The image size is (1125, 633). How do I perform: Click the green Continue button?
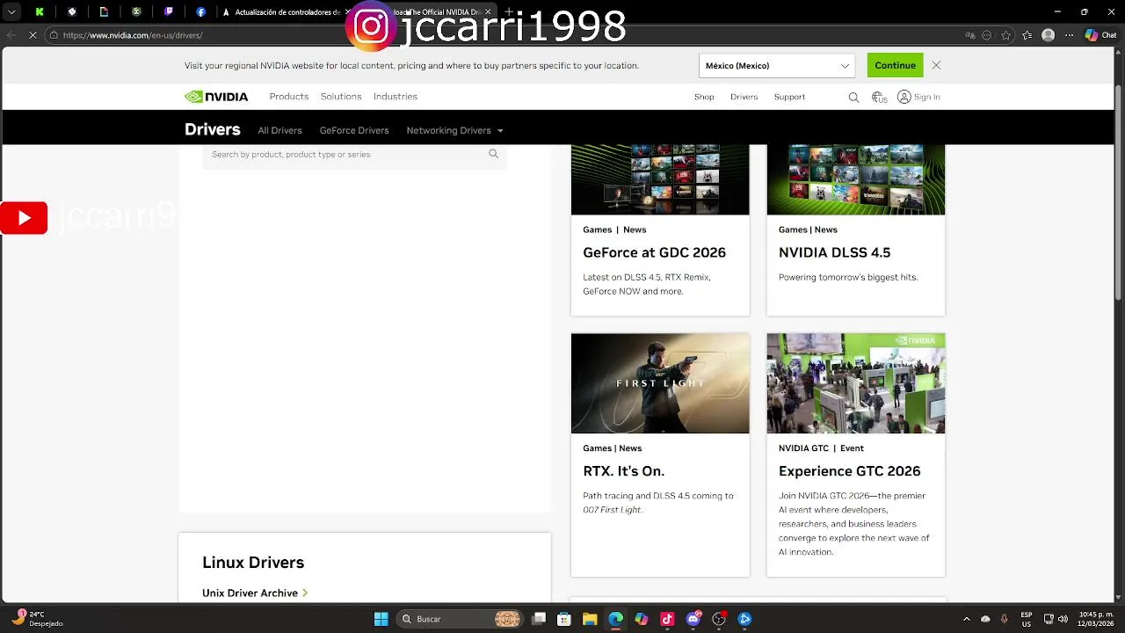[895, 65]
